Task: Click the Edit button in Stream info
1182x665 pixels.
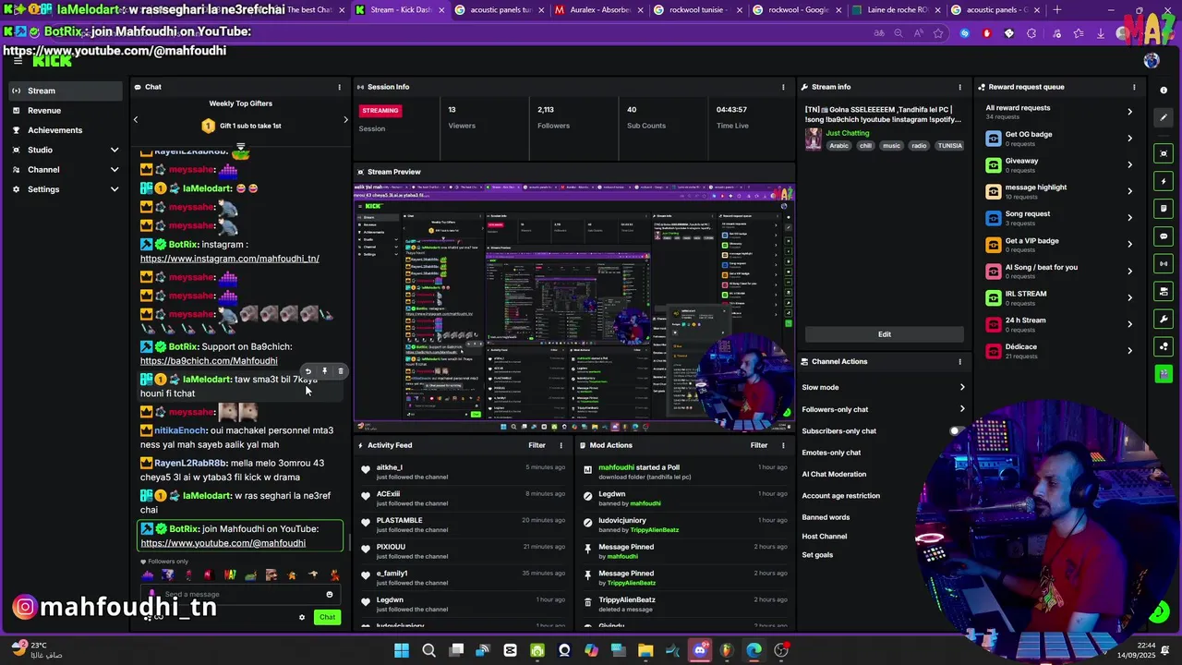Action: [x=884, y=334]
